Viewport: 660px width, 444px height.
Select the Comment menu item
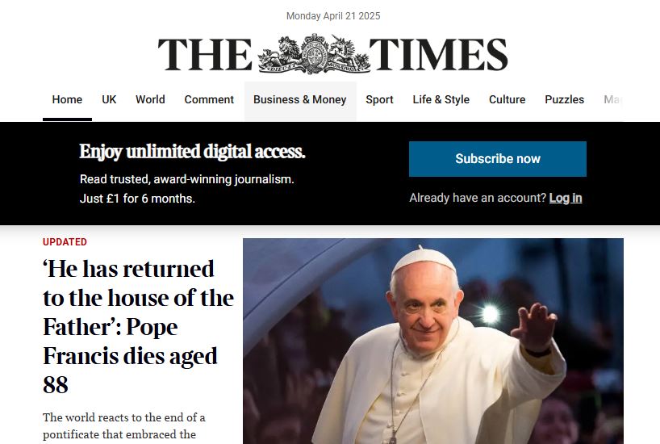tap(209, 100)
